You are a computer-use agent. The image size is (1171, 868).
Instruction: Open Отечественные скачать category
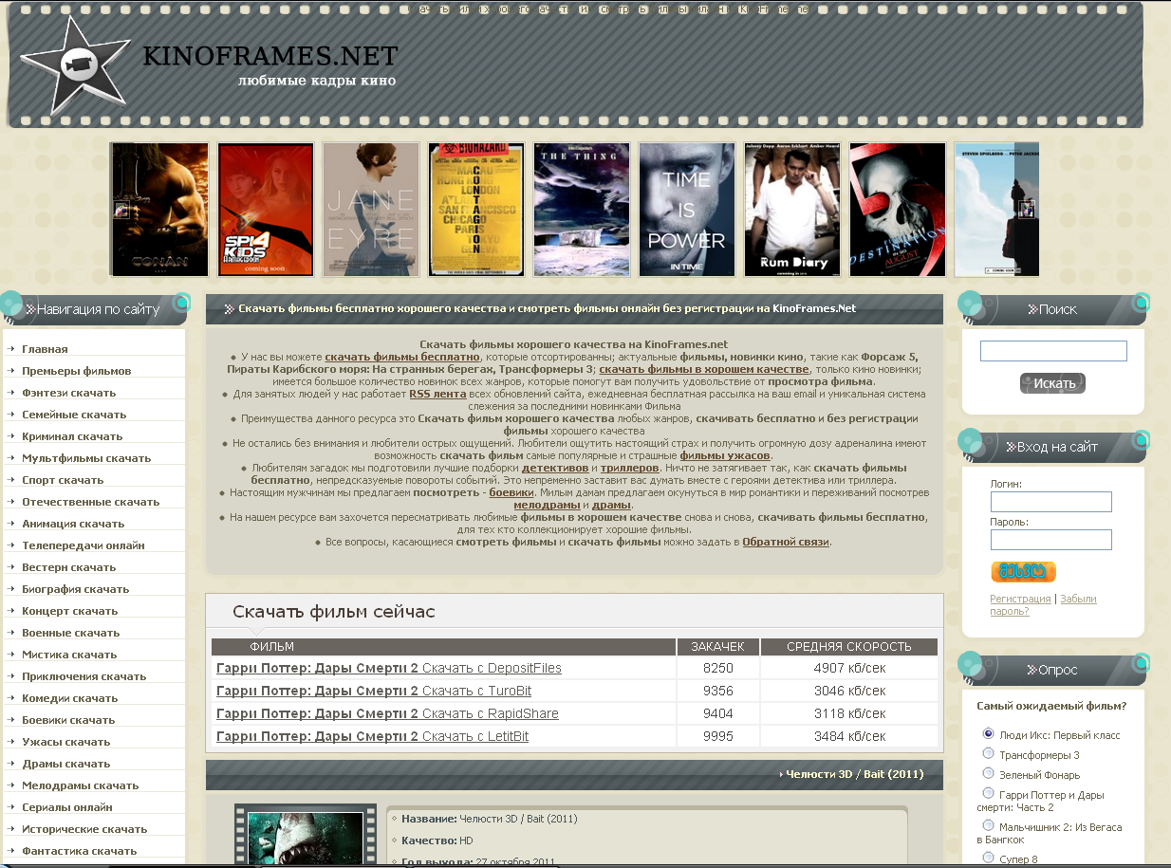[91, 502]
